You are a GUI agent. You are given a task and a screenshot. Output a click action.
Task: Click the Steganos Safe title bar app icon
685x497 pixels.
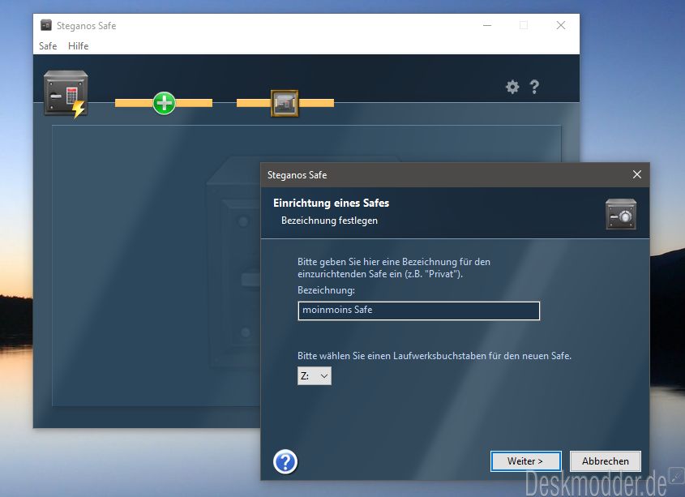(x=46, y=25)
